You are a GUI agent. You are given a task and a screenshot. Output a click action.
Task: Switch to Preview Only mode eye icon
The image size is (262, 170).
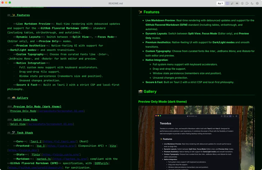(237, 3)
